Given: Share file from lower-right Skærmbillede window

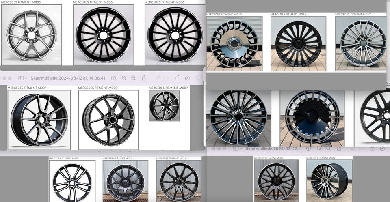Looking at the screenshot, I should tap(339, 149).
